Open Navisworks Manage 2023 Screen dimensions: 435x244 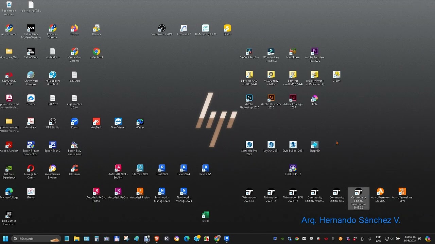point(162,195)
